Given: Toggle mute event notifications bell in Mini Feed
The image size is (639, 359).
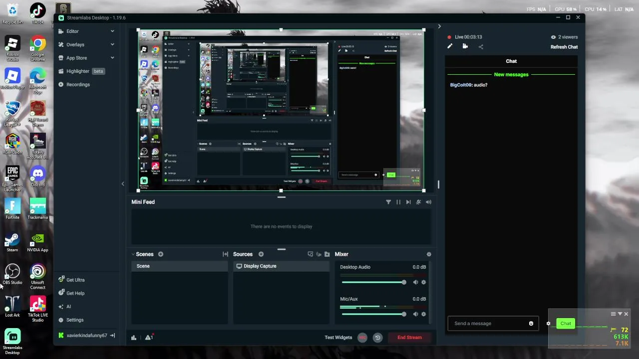Looking at the screenshot, I should 418,202.
